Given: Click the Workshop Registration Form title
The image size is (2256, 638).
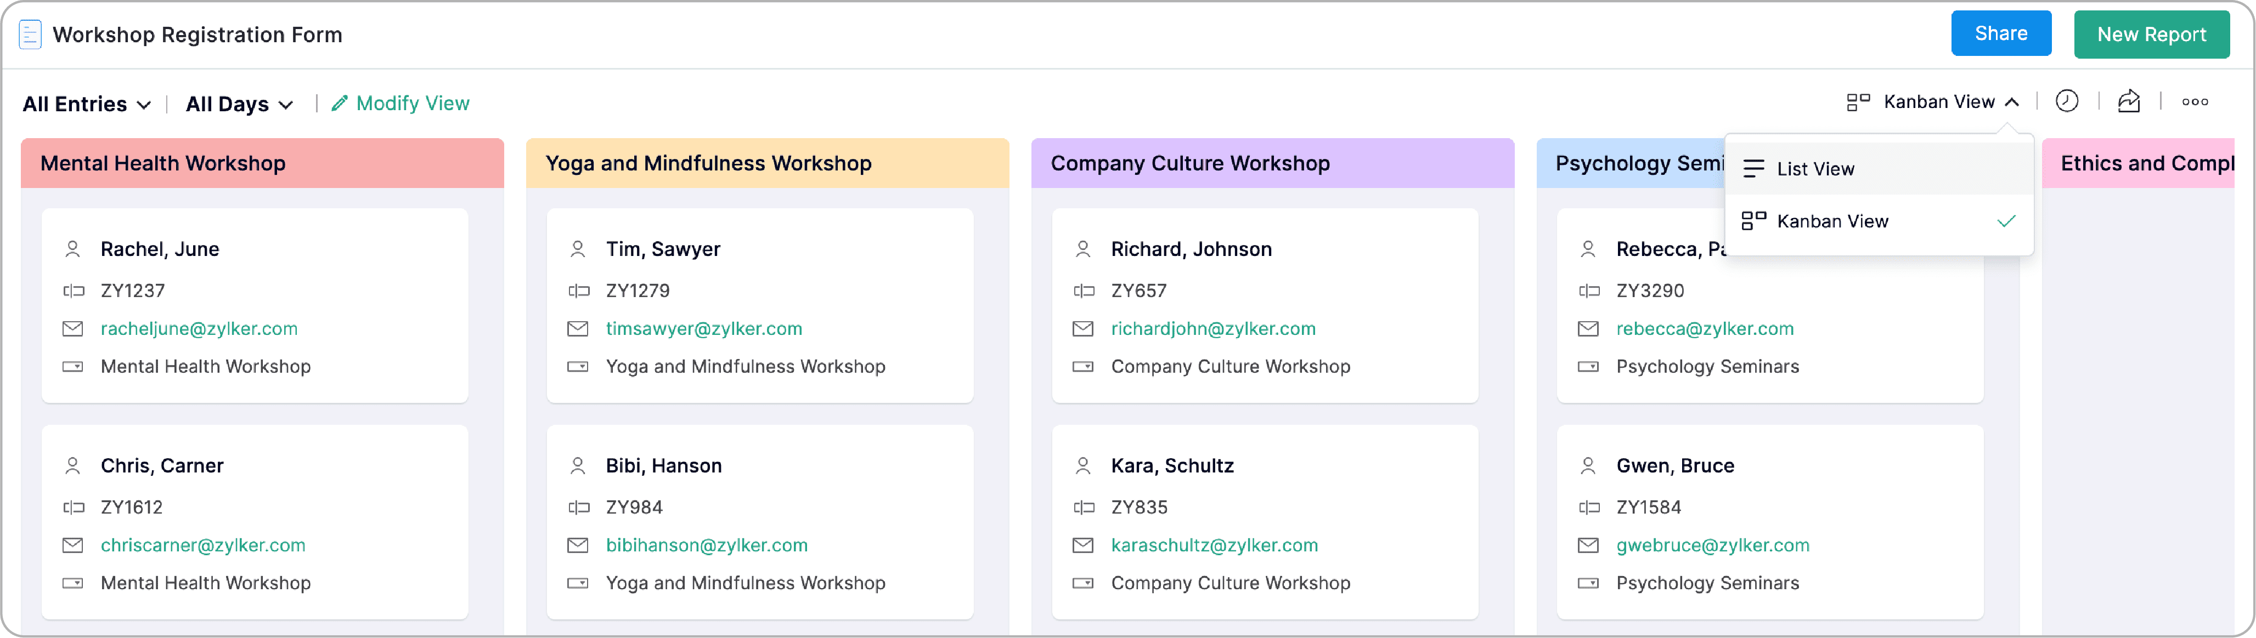Looking at the screenshot, I should pyautogui.click(x=197, y=35).
